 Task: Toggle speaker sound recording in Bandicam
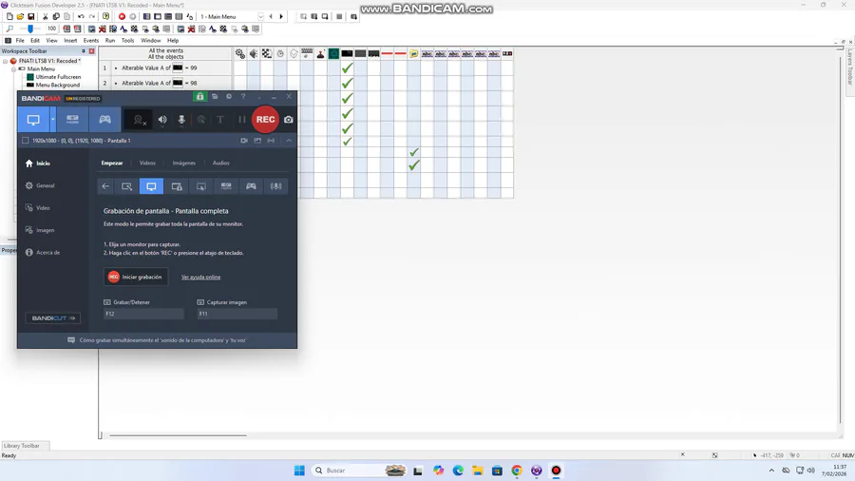click(162, 120)
